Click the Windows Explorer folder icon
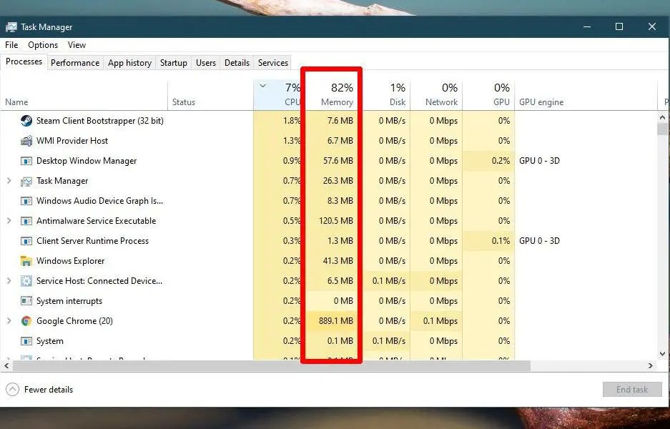 point(26,261)
